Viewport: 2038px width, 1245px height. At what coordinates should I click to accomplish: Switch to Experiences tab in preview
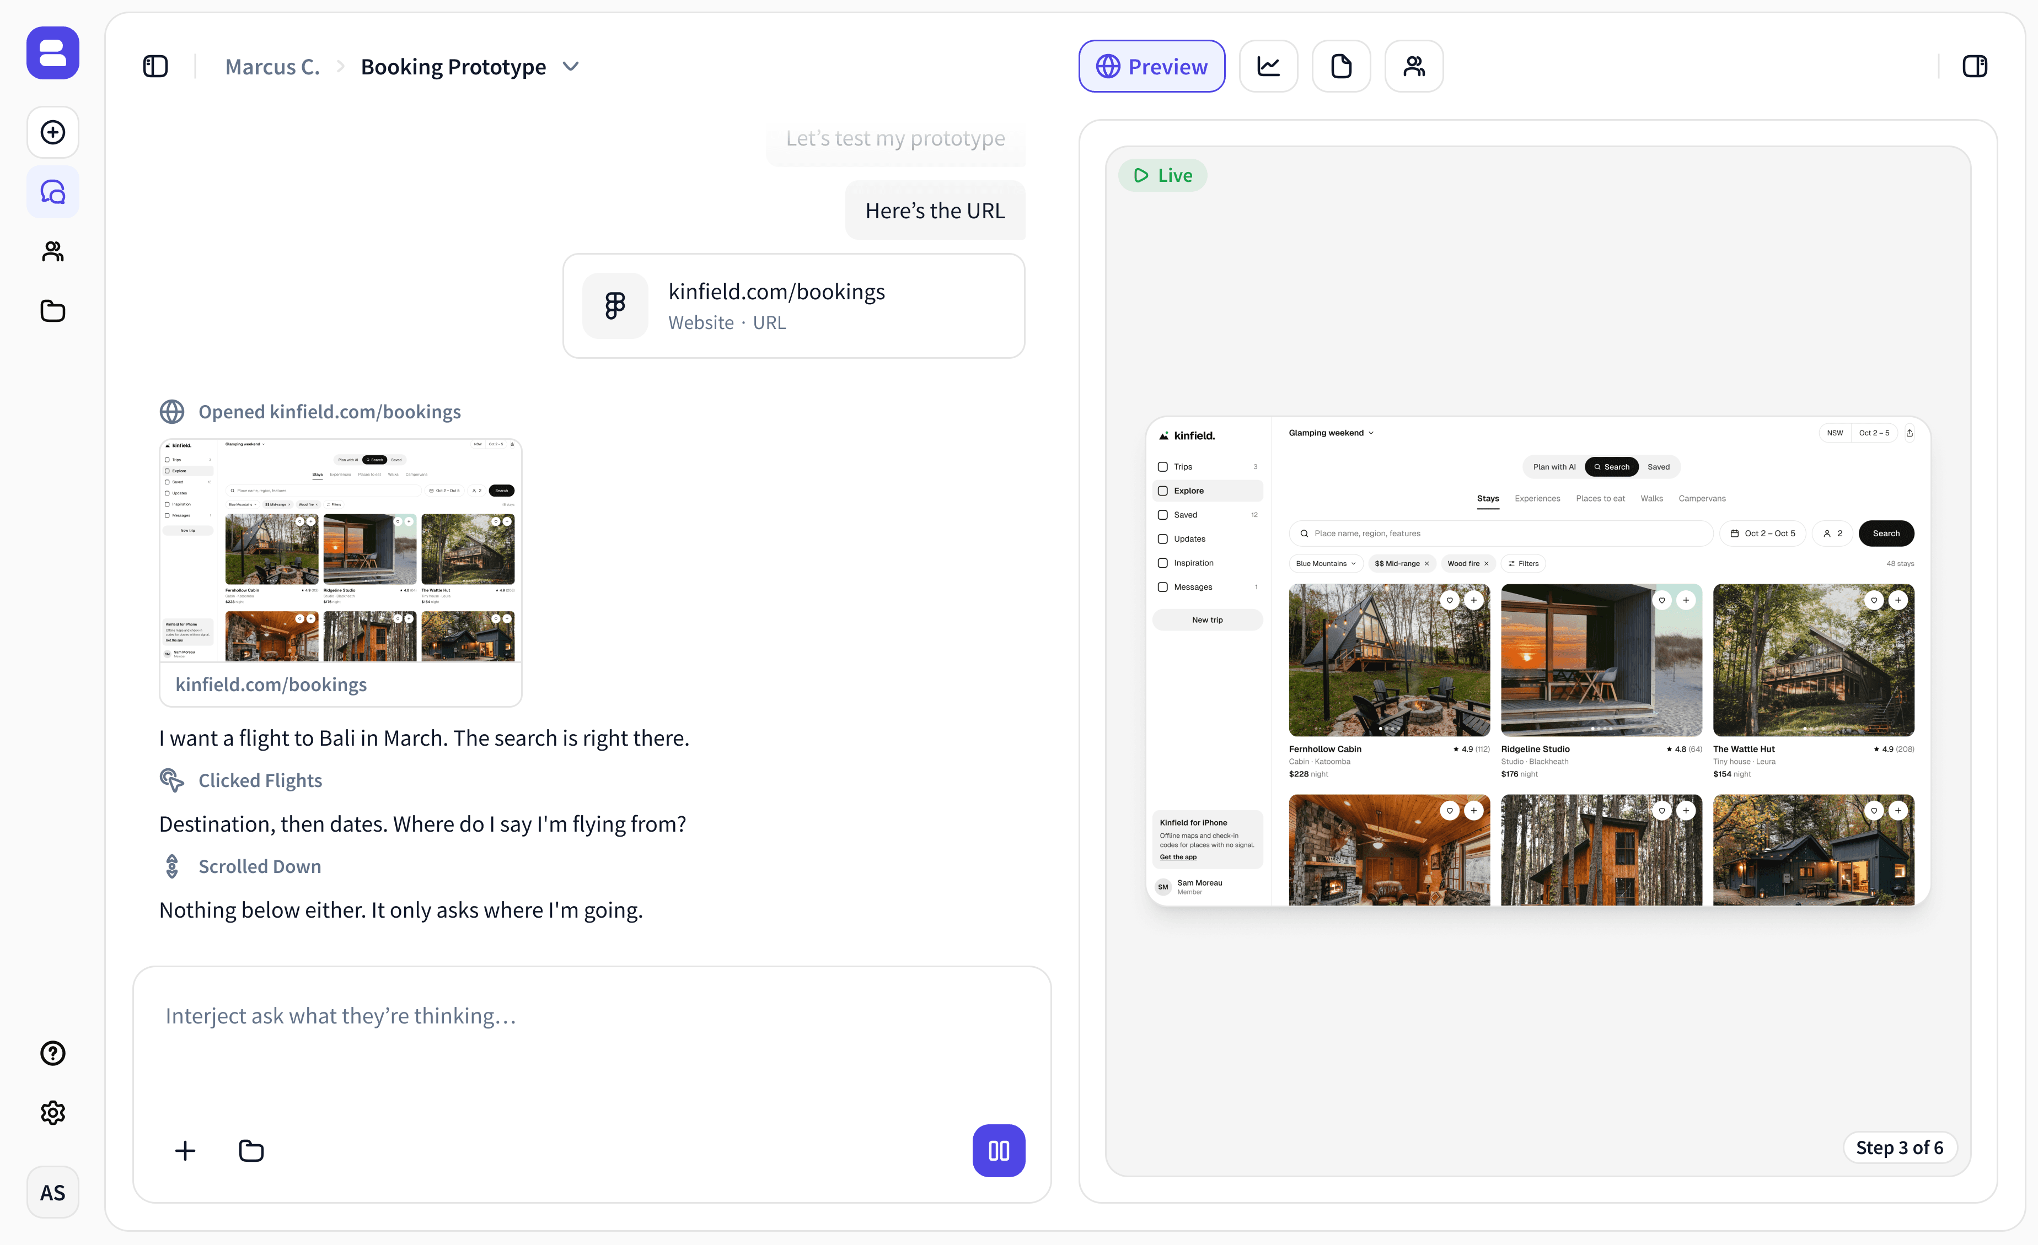[x=1537, y=498]
